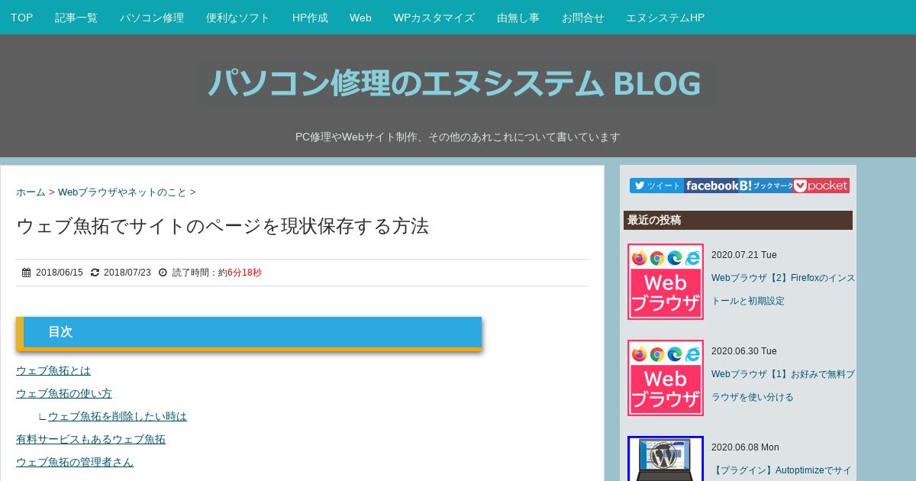
Task: Open WPカスタマイズ menu item
Action: 434,18
